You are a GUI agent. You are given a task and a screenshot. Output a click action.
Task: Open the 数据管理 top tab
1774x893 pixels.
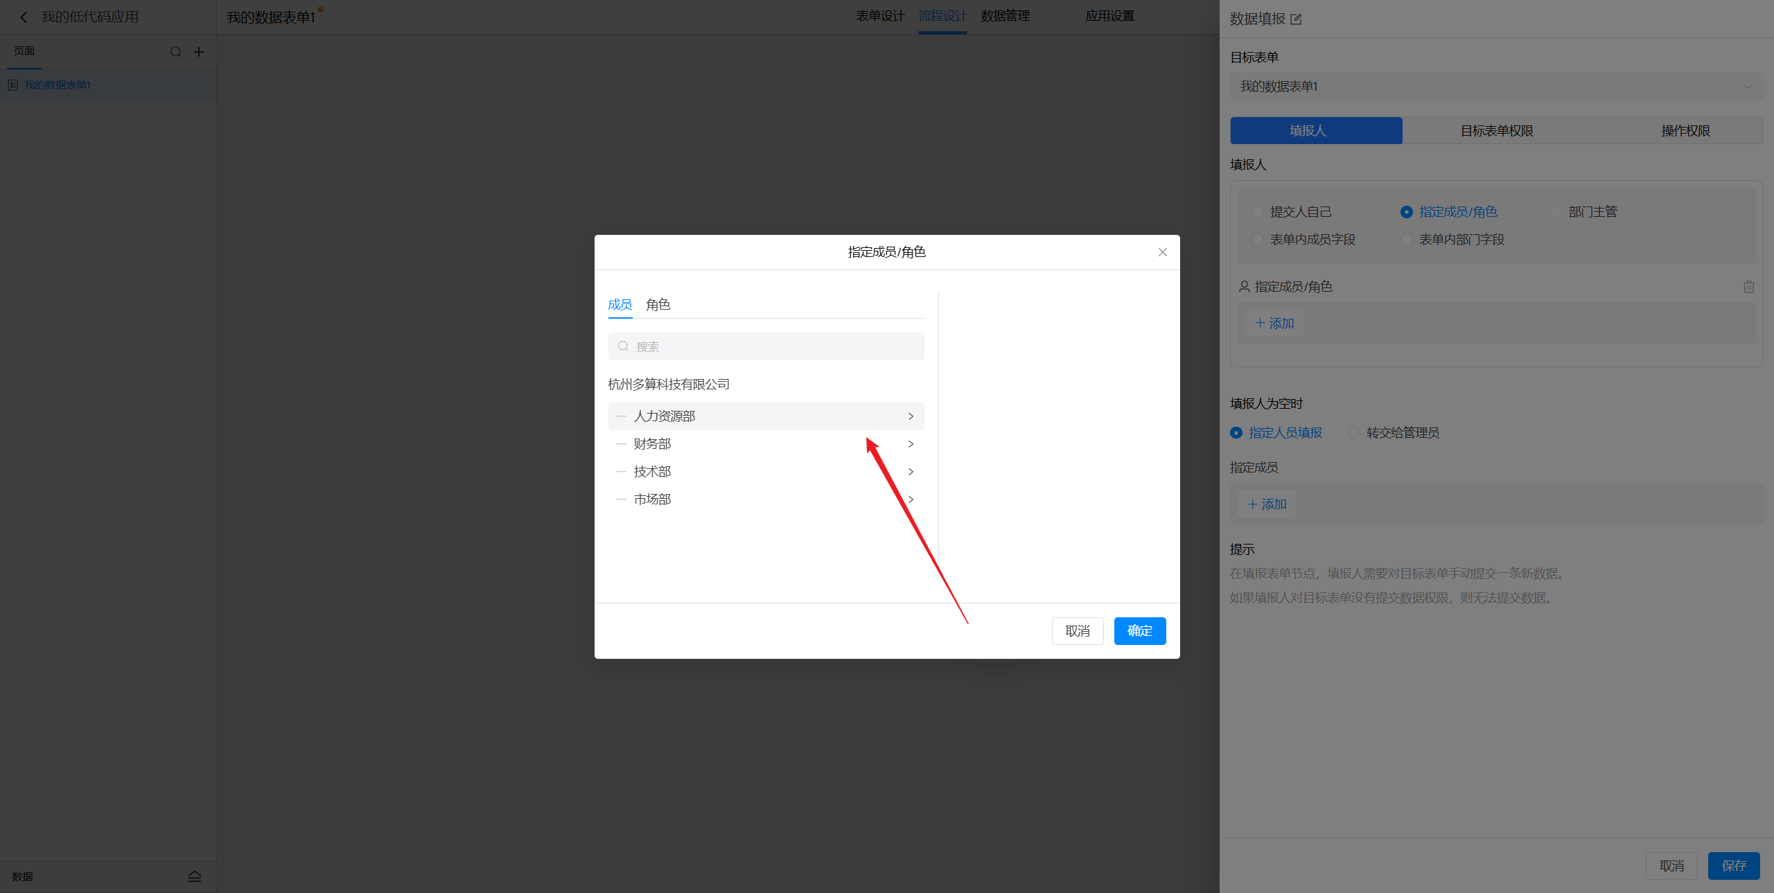pyautogui.click(x=1005, y=16)
